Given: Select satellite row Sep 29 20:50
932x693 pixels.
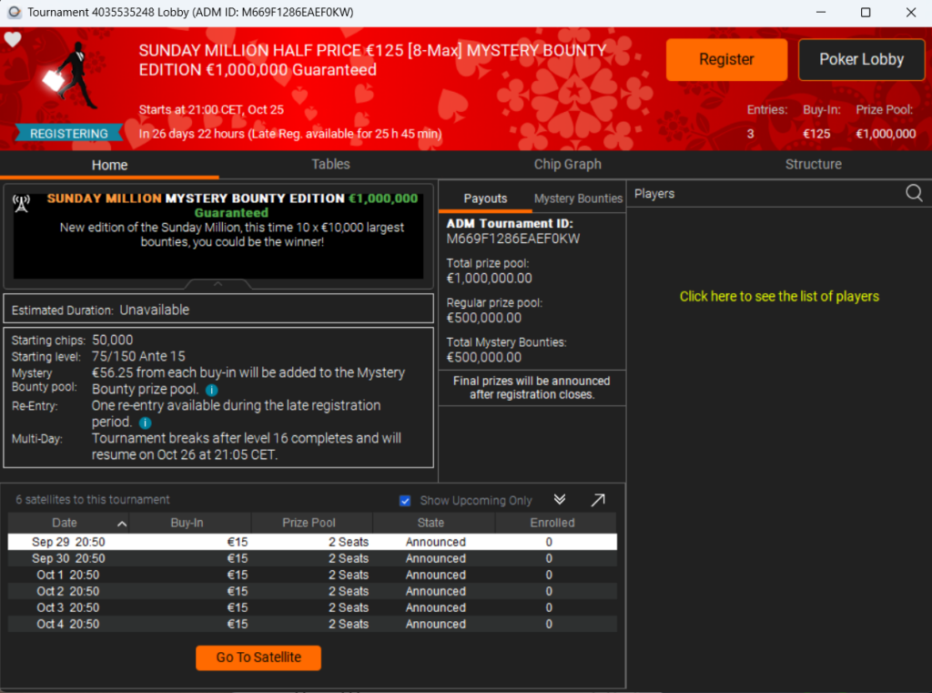Looking at the screenshot, I should pos(312,542).
